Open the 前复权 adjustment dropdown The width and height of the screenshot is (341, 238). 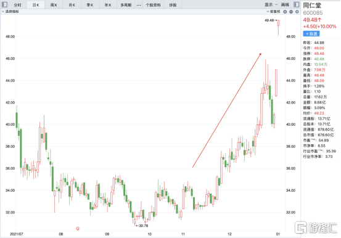pos(274,12)
